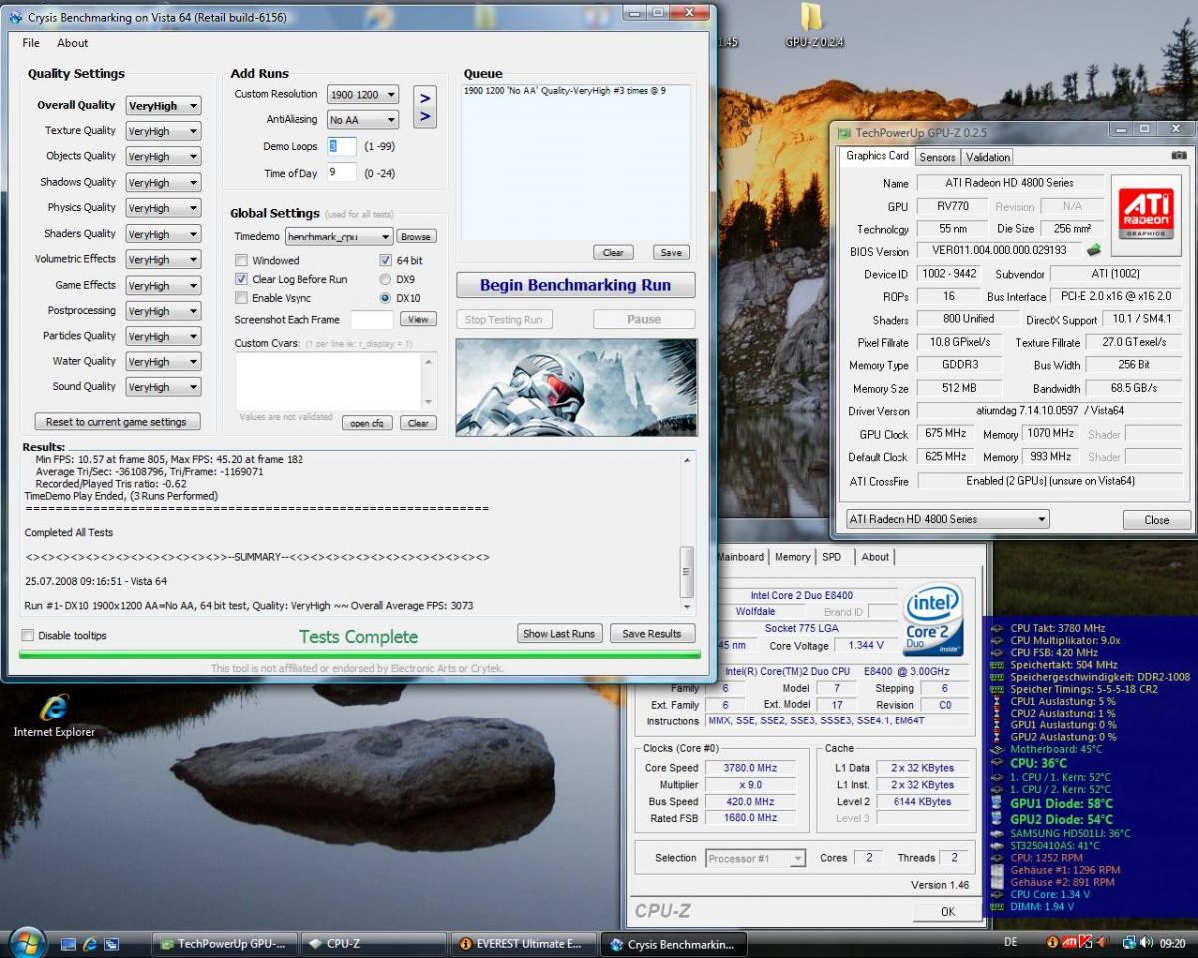Click the Time of Day input field
1198x958 pixels.
click(x=342, y=172)
